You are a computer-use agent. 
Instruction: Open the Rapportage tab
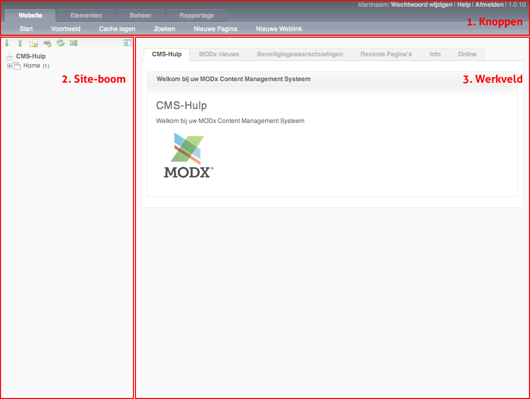(196, 16)
